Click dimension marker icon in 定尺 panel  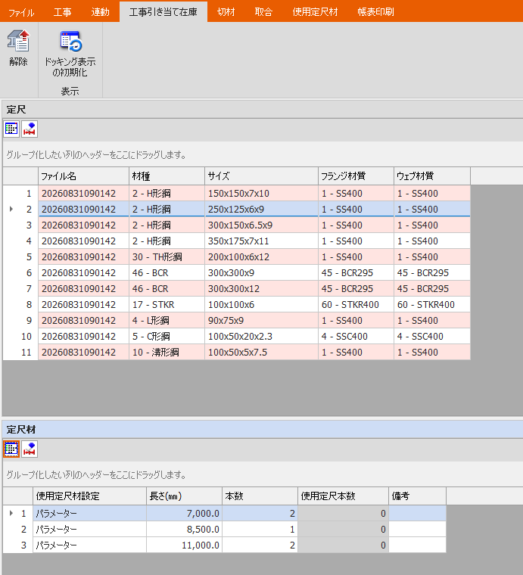tap(30, 129)
